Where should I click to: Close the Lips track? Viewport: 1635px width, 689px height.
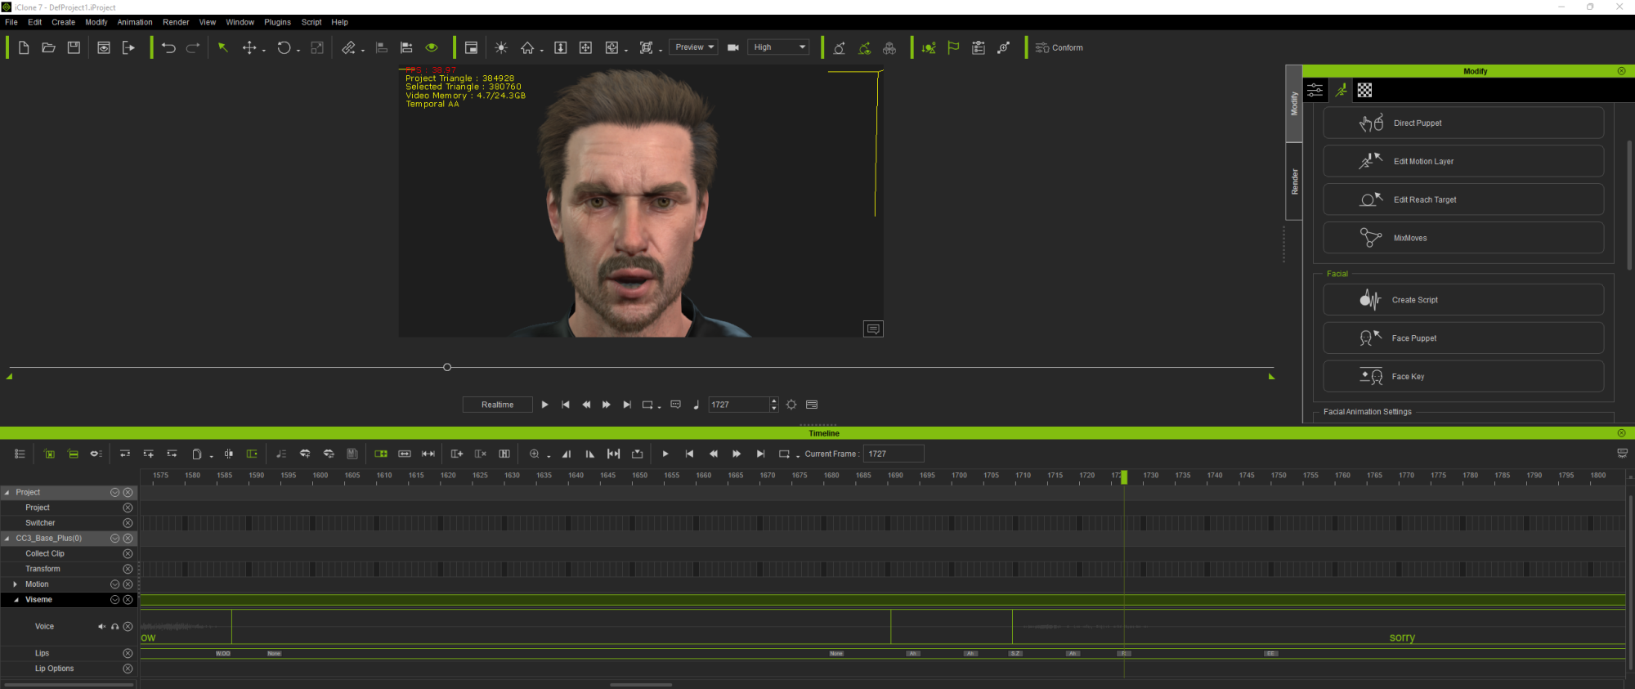pos(128,653)
